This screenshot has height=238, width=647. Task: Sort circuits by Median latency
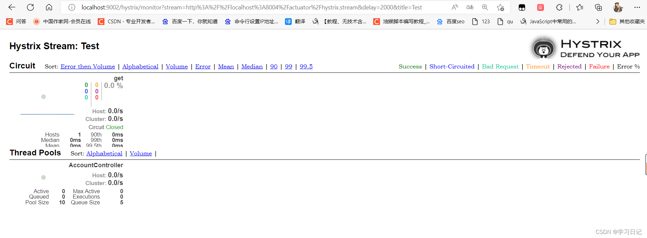252,66
